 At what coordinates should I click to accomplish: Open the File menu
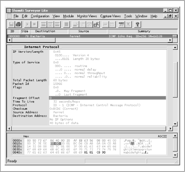tap(16, 16)
